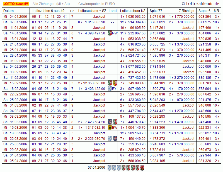The height and width of the screenshot is (172, 223).
Task: Click the Datum column header
Action: point(9,11)
